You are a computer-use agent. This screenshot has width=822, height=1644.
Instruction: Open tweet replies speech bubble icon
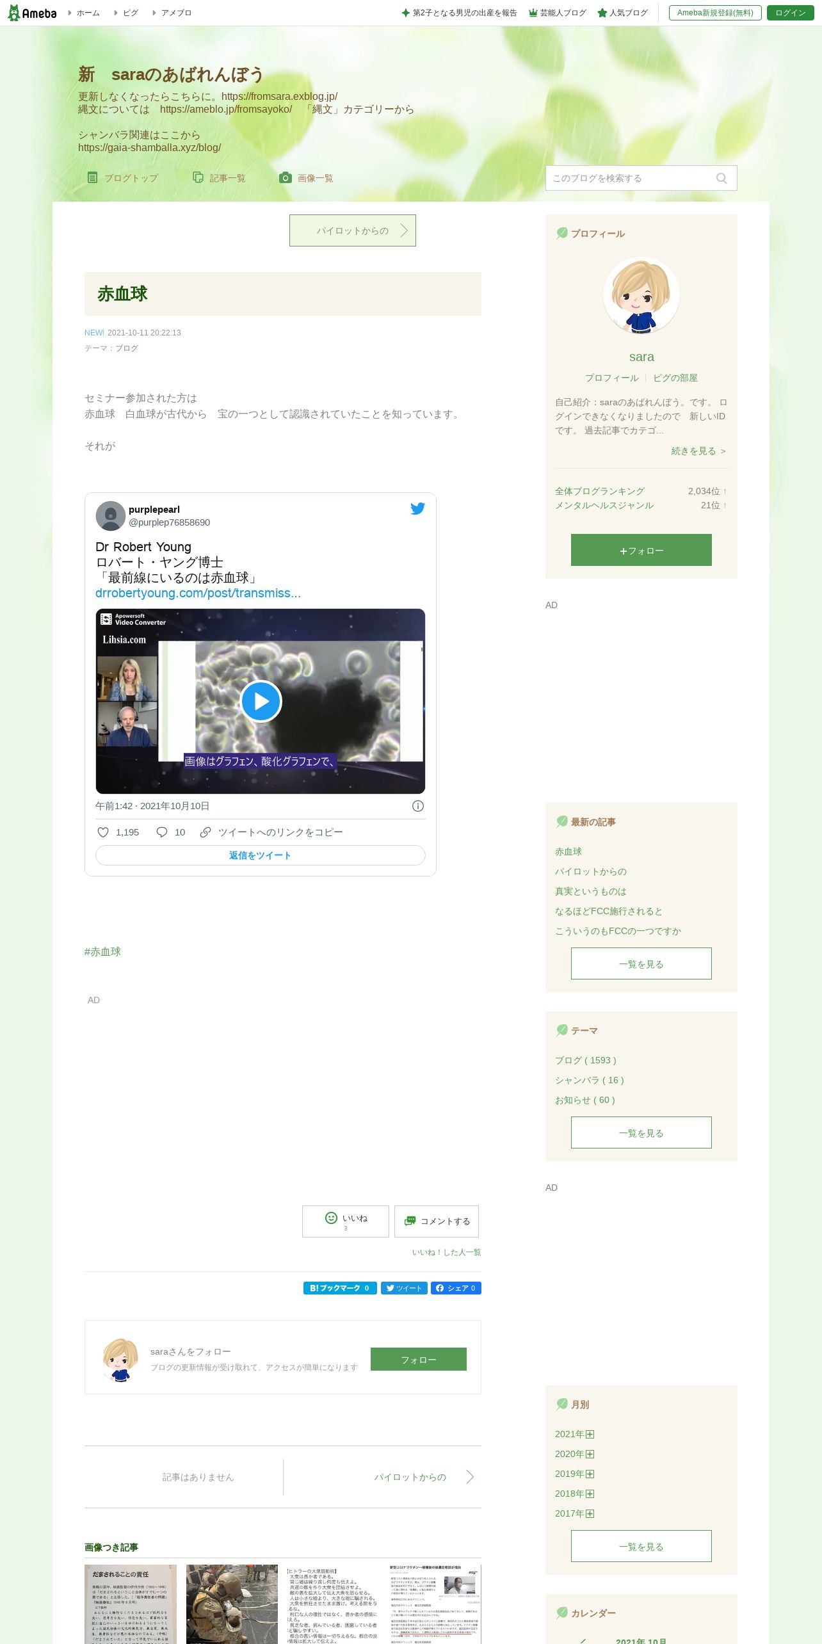click(x=162, y=832)
